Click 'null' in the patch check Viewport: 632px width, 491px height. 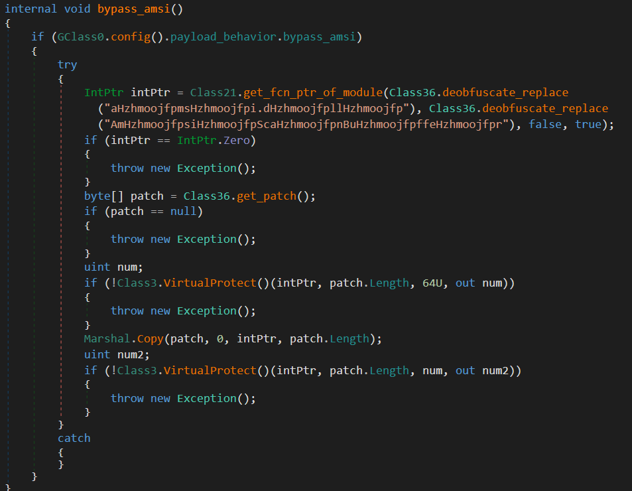click(x=183, y=212)
